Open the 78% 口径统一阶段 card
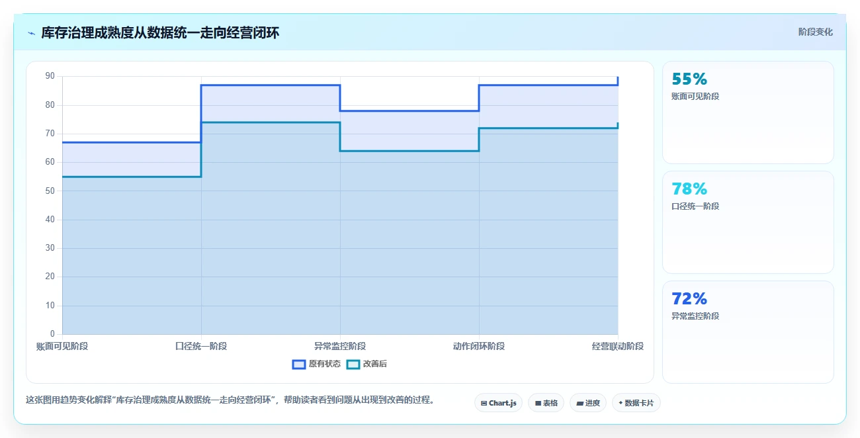Viewport: 860px width, 438px height. 748,222
